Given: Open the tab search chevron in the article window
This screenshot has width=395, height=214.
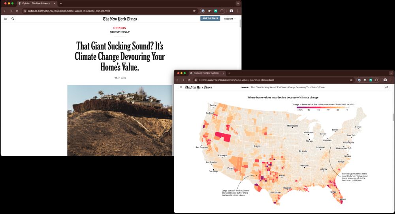Looking at the screenshot, I should 238,4.
